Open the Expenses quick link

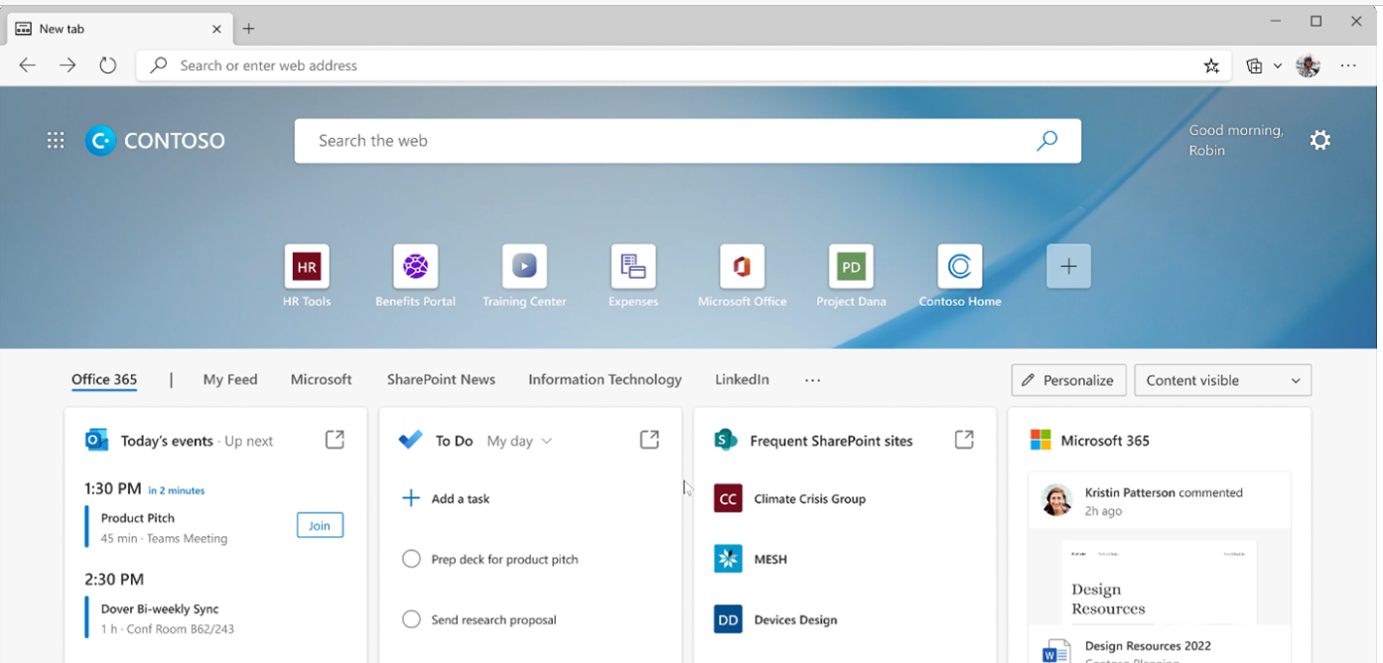(x=632, y=266)
